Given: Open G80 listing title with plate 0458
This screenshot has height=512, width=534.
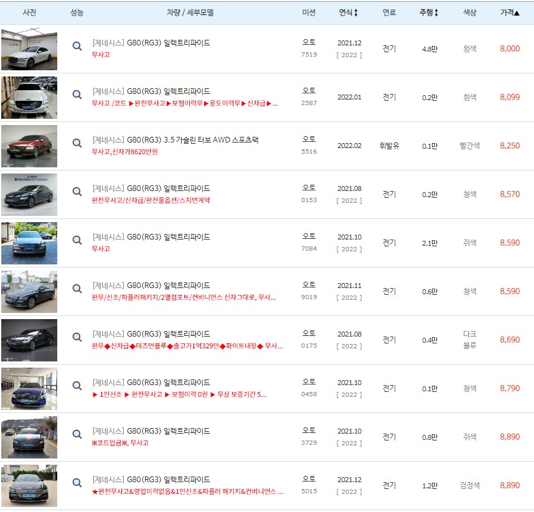Looking at the screenshot, I should [151, 383].
